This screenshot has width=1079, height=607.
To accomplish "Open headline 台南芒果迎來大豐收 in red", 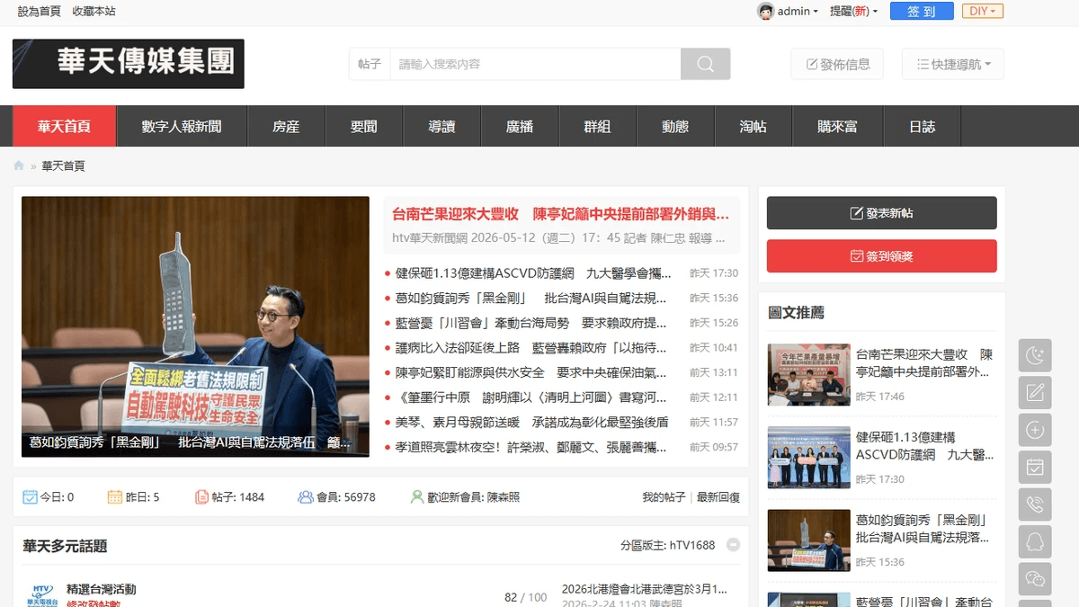I will [x=560, y=214].
